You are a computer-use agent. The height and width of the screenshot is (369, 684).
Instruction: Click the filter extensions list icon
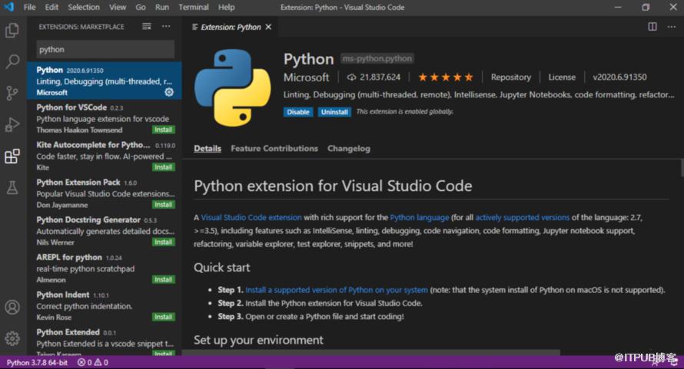tap(147, 27)
